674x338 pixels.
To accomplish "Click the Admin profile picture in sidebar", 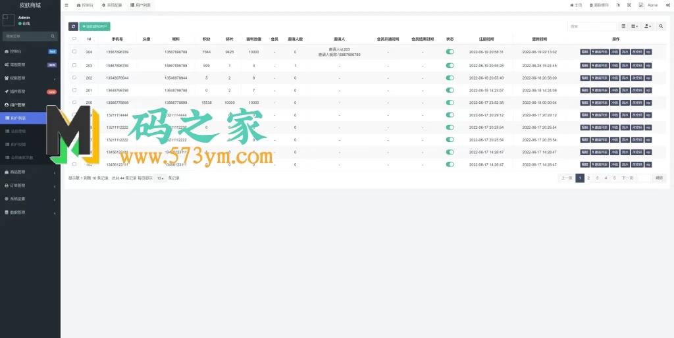I will coord(9,20).
